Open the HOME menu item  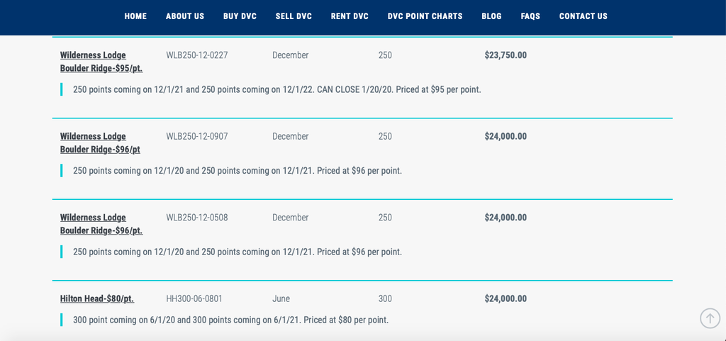coord(135,16)
